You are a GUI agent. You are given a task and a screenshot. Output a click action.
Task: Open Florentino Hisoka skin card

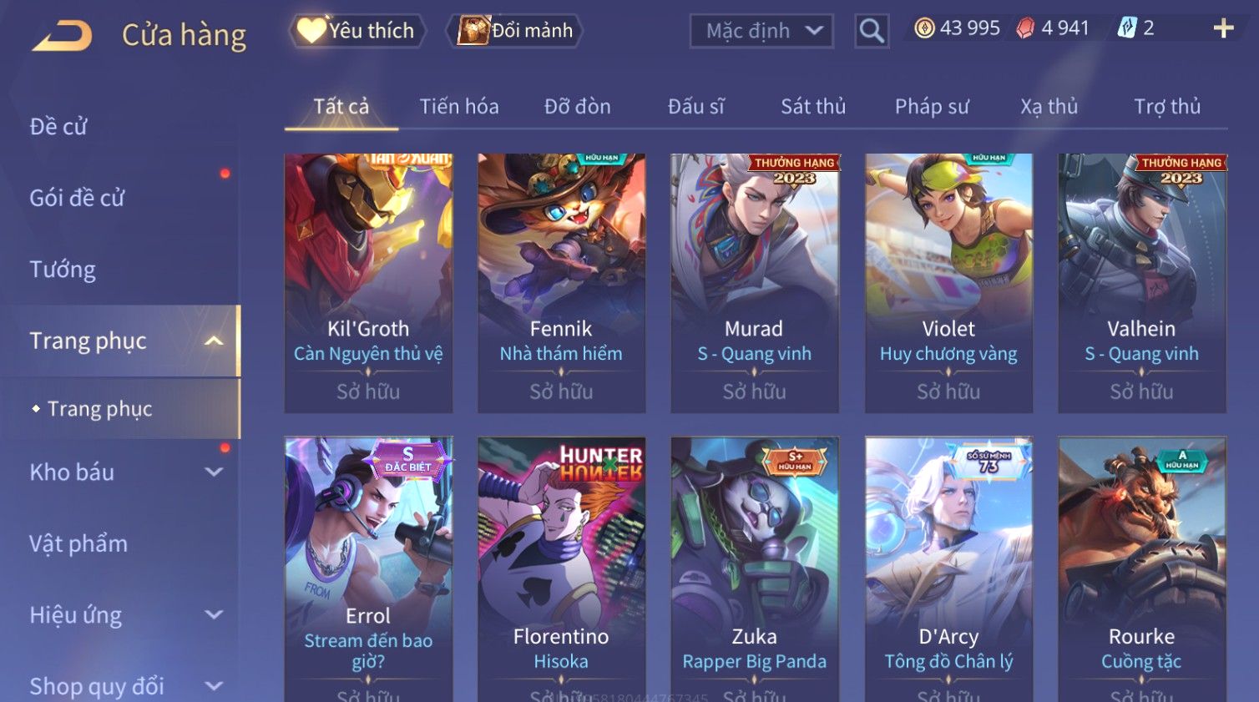click(x=561, y=569)
